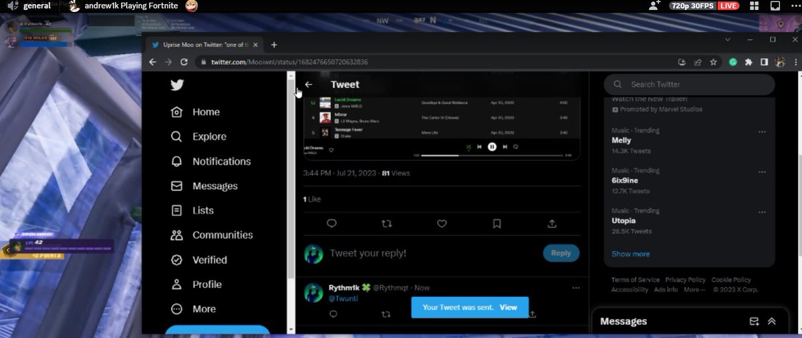Open the Ads info footer link

[666, 290]
